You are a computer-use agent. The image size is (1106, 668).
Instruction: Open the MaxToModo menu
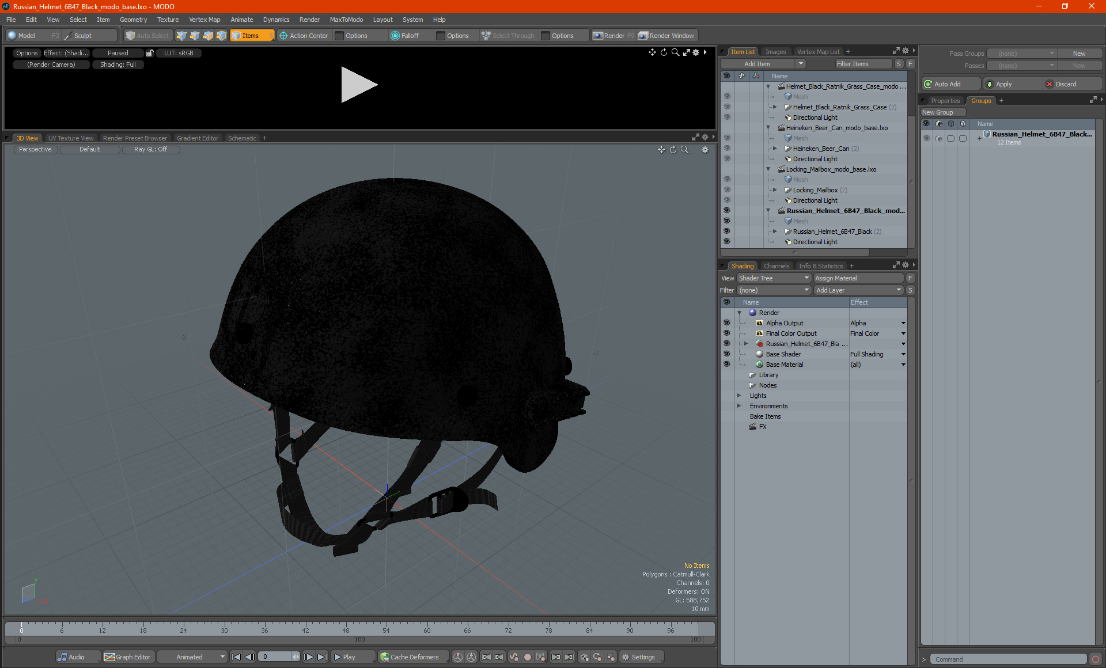[x=346, y=20]
